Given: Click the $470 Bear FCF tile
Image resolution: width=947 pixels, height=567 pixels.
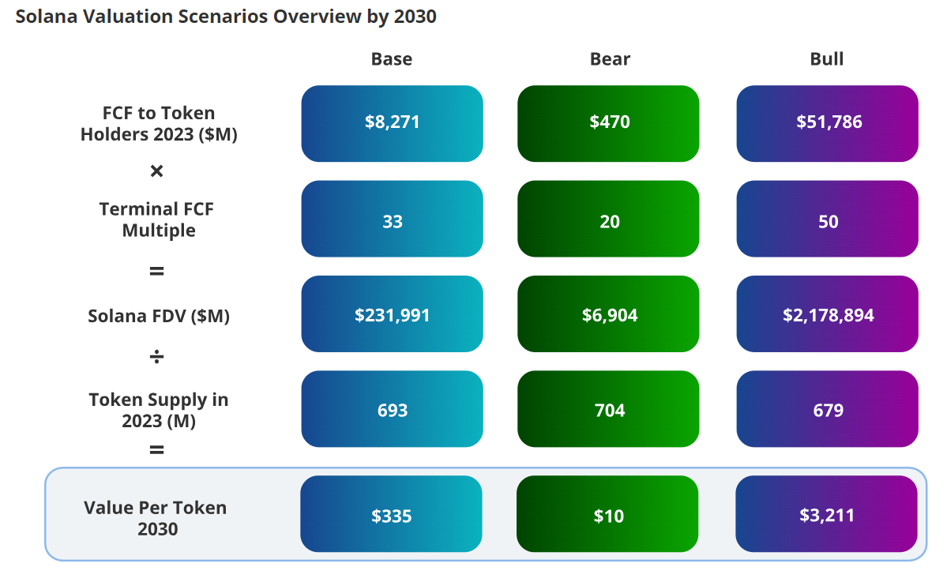Looking at the screenshot, I should click(x=608, y=123).
